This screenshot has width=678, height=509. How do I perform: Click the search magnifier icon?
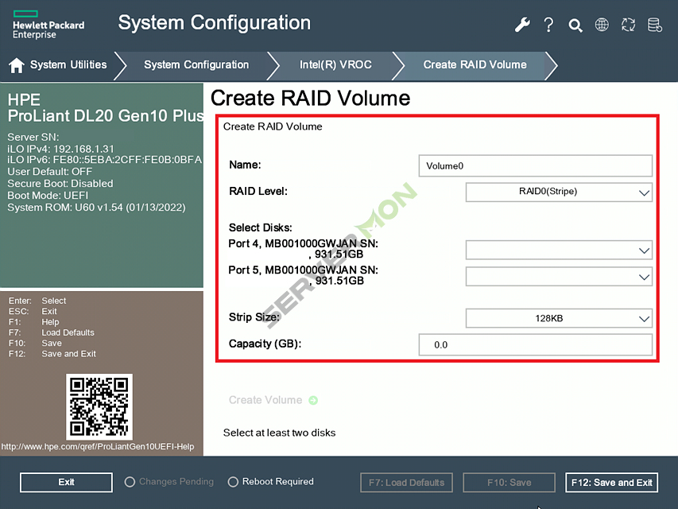tap(575, 25)
